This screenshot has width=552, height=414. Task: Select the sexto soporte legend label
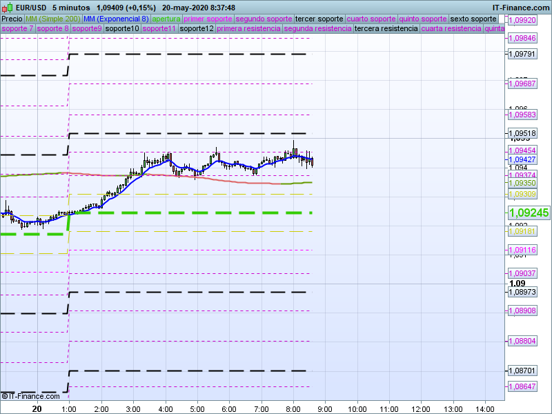click(x=473, y=19)
